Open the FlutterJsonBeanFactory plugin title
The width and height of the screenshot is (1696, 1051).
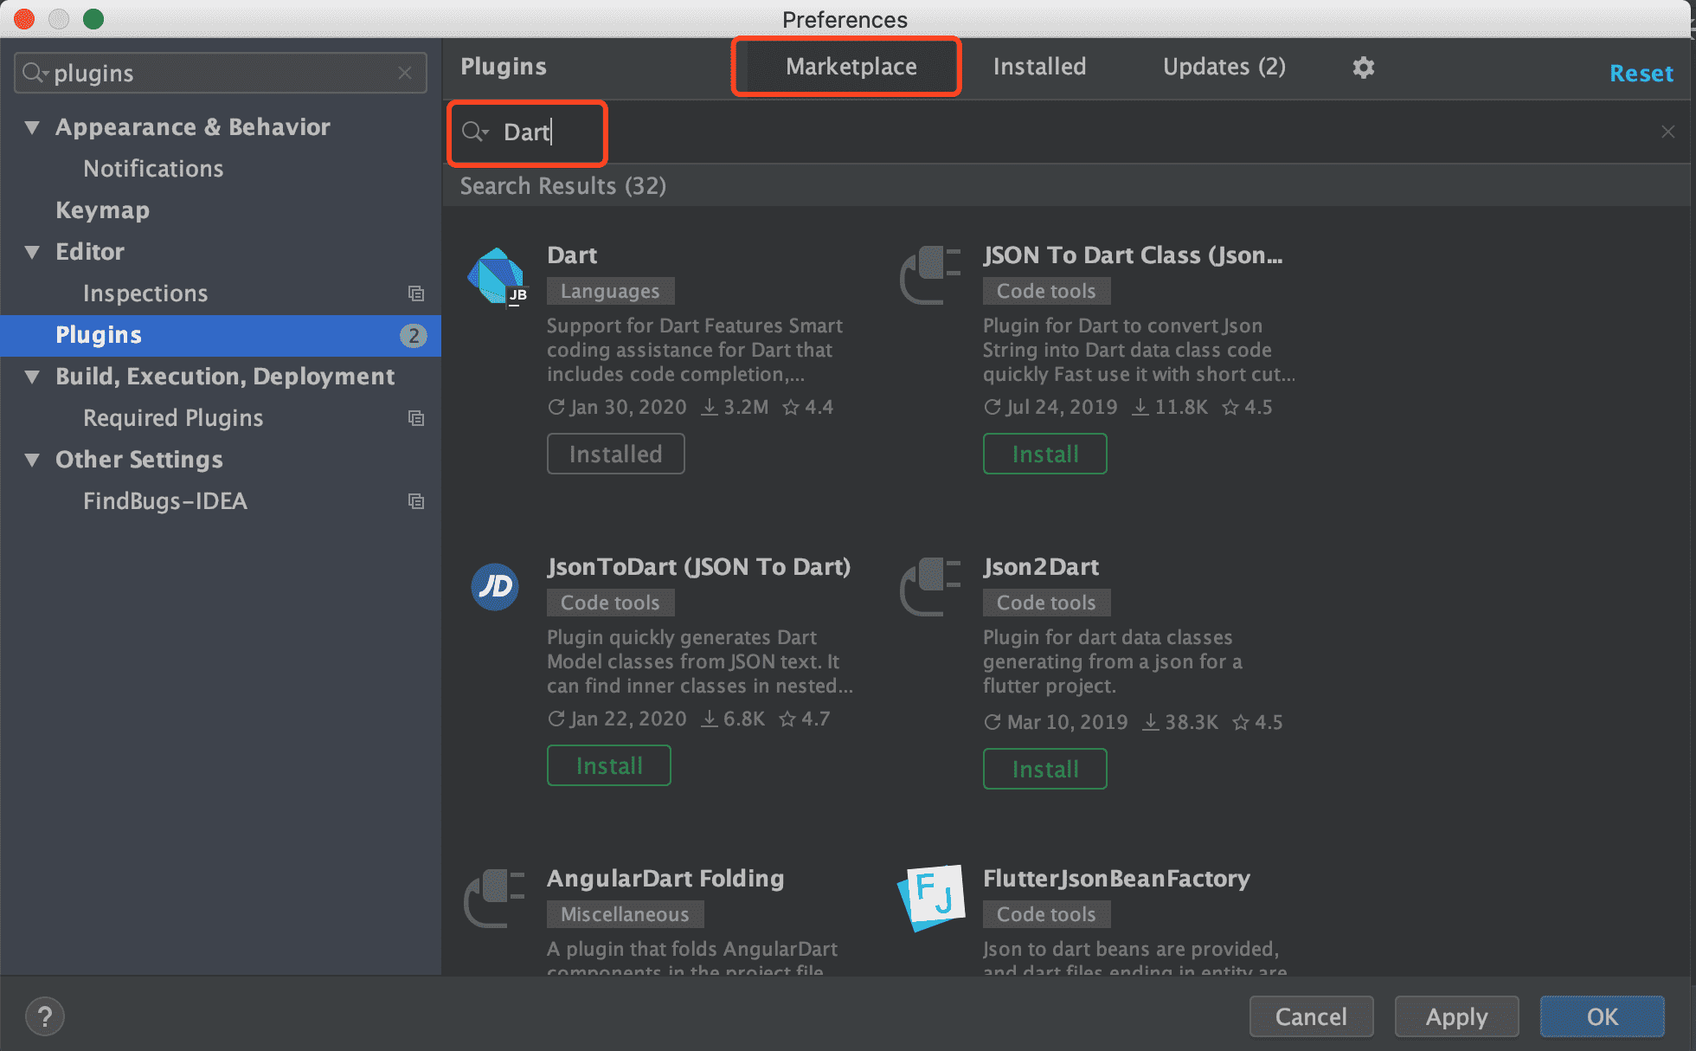coord(1116,879)
